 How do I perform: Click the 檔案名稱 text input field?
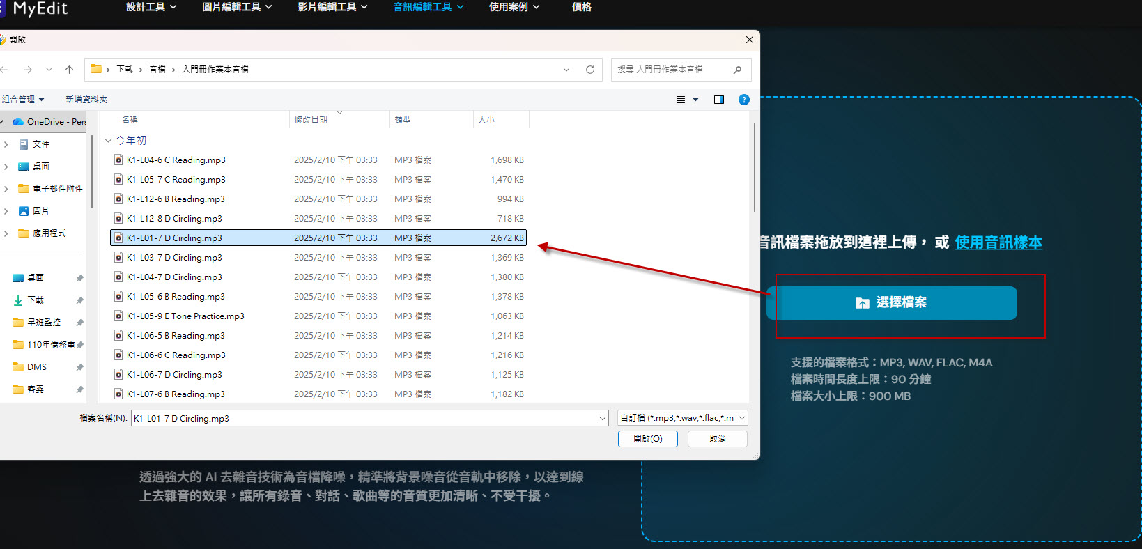pyautogui.click(x=362, y=419)
